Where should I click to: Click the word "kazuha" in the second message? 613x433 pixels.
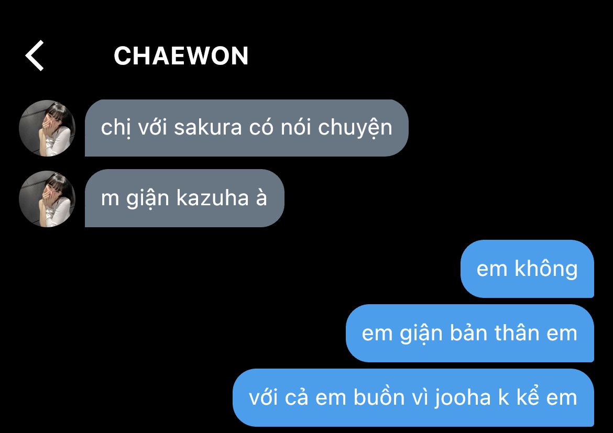tap(213, 198)
